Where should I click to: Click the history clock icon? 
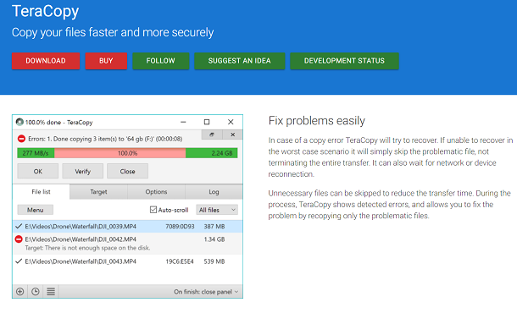click(x=36, y=292)
